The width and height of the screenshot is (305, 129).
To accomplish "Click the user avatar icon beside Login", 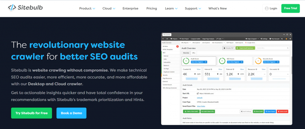I will [266, 8].
